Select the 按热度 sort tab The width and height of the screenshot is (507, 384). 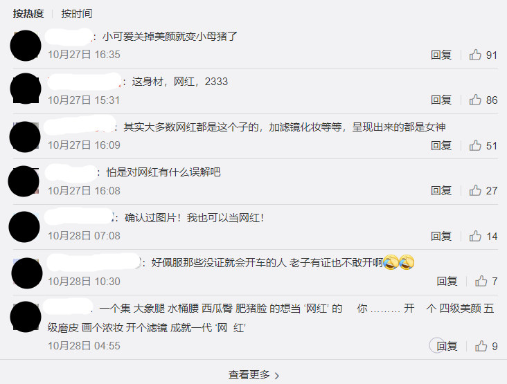pos(28,14)
